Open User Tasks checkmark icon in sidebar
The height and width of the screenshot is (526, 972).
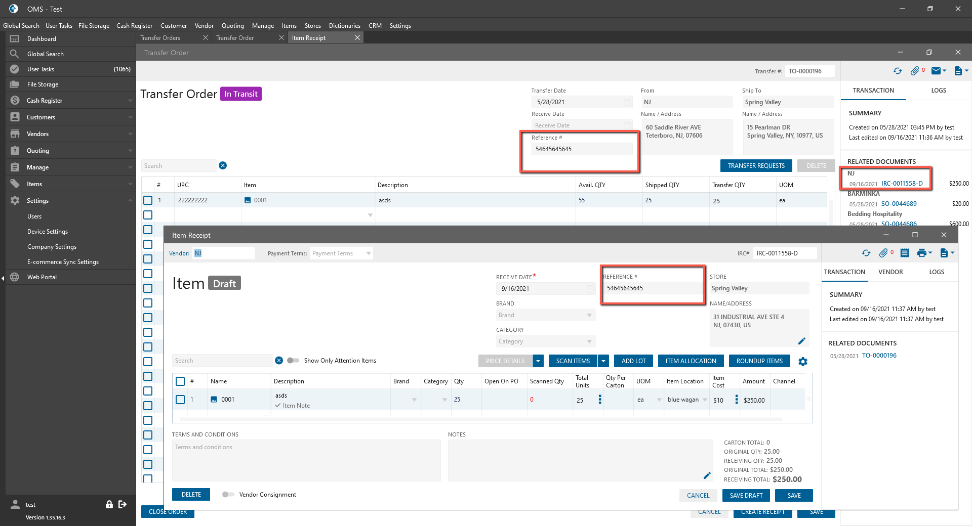pyautogui.click(x=15, y=69)
